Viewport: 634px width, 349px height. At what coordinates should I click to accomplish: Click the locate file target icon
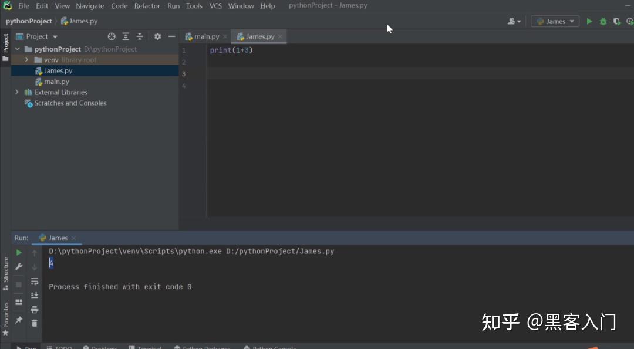(x=112, y=36)
